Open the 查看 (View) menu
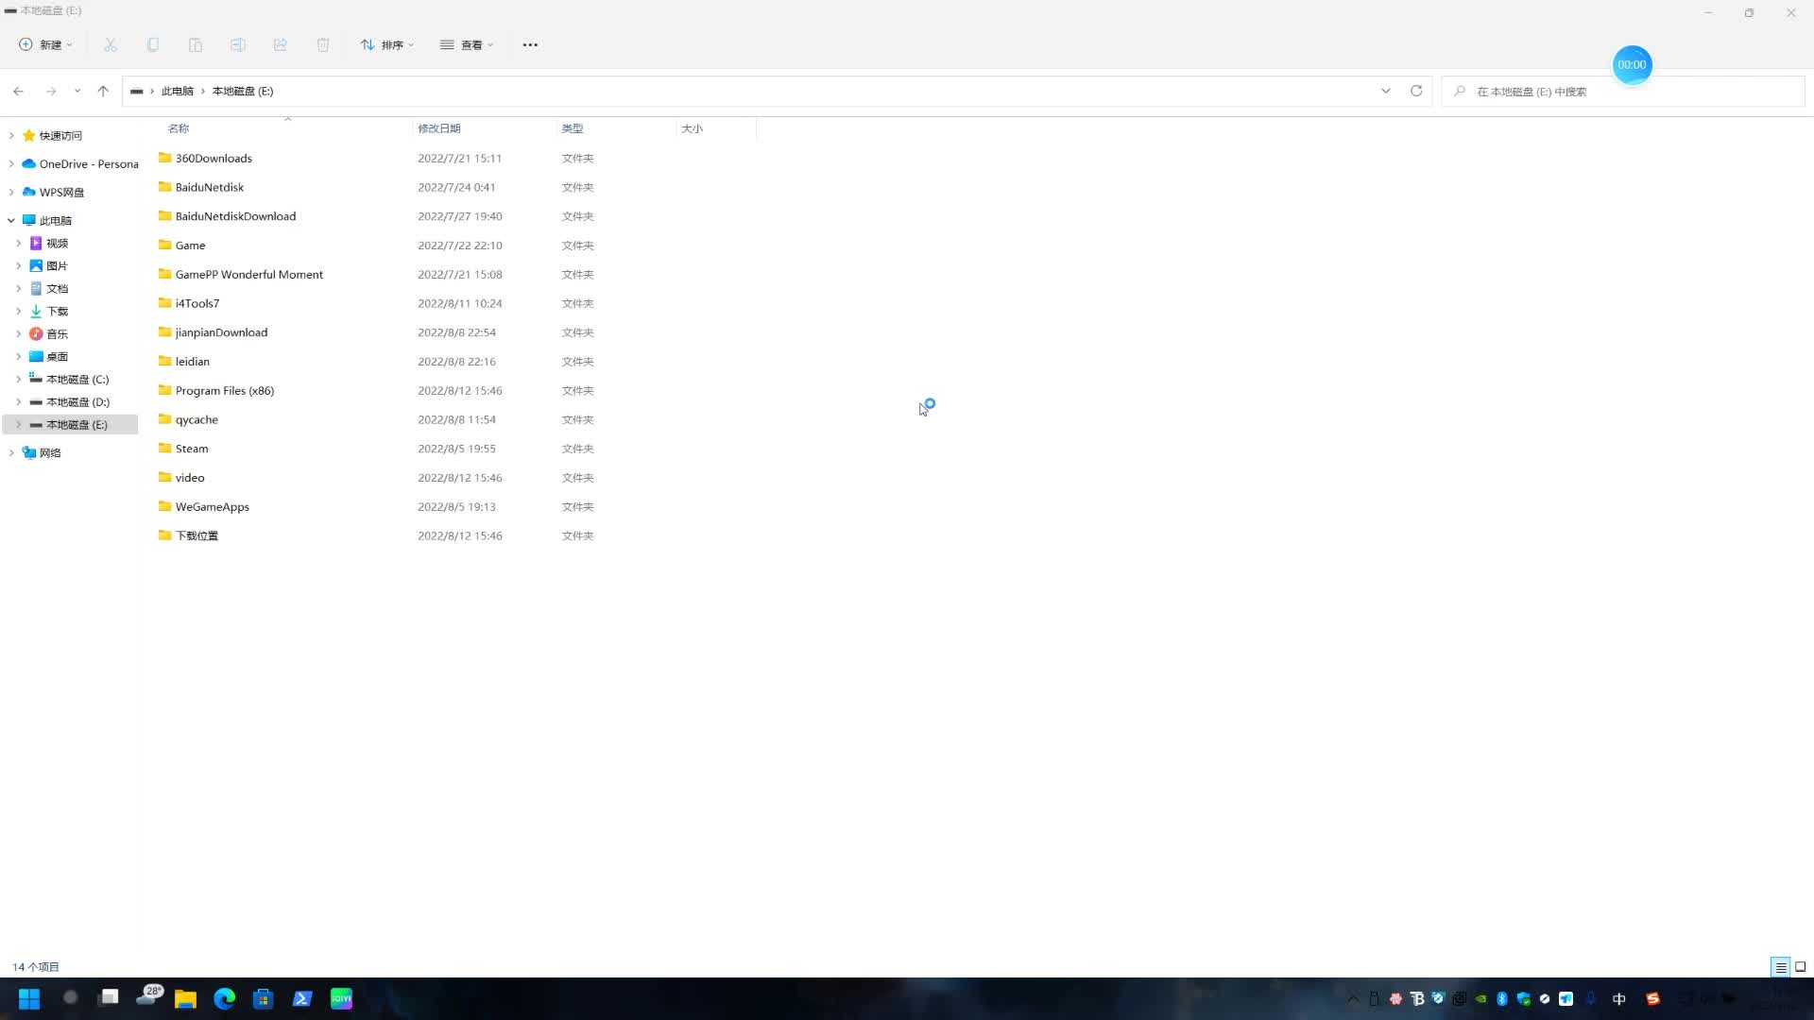Viewport: 1814px width, 1020px height. click(467, 44)
